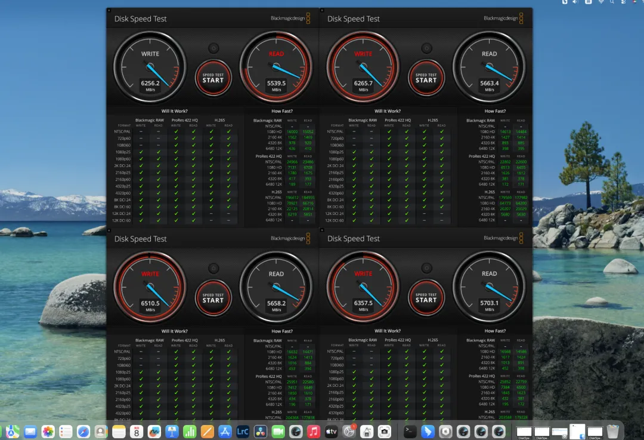Screen dimensions: 644x440
Task: Open Keynote from the Dock
Action: (172, 432)
